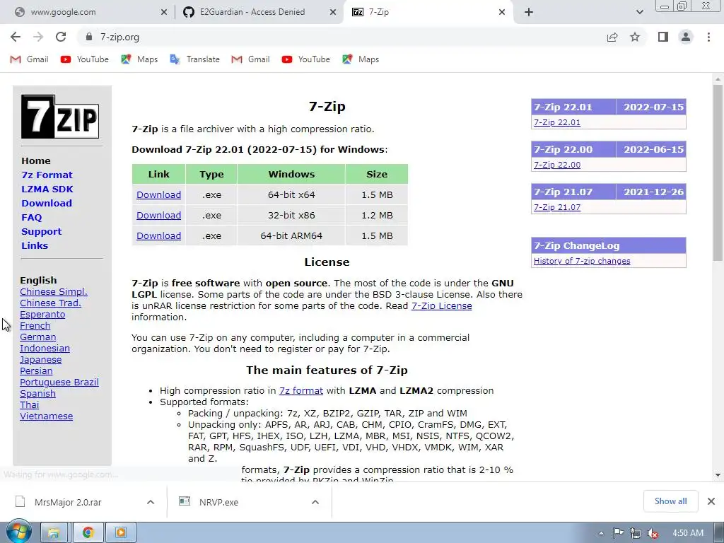
Task: Close the E2Guardian tab
Action: point(333,13)
